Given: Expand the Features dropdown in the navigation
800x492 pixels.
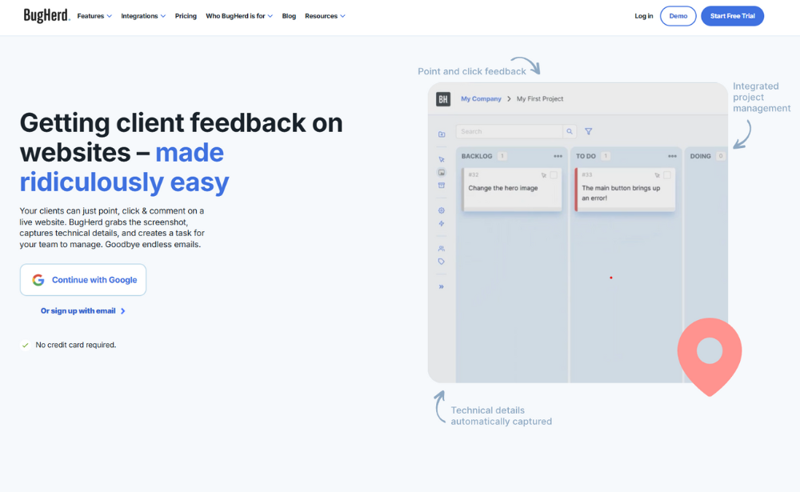Looking at the screenshot, I should pos(92,15).
